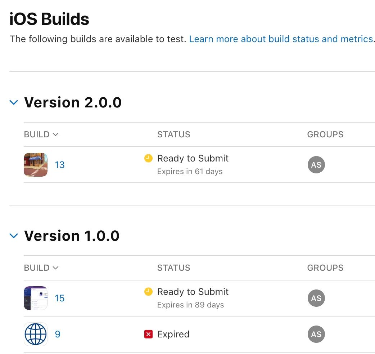The image size is (375, 354).
Task: Open build number 15
Action: [59, 298]
